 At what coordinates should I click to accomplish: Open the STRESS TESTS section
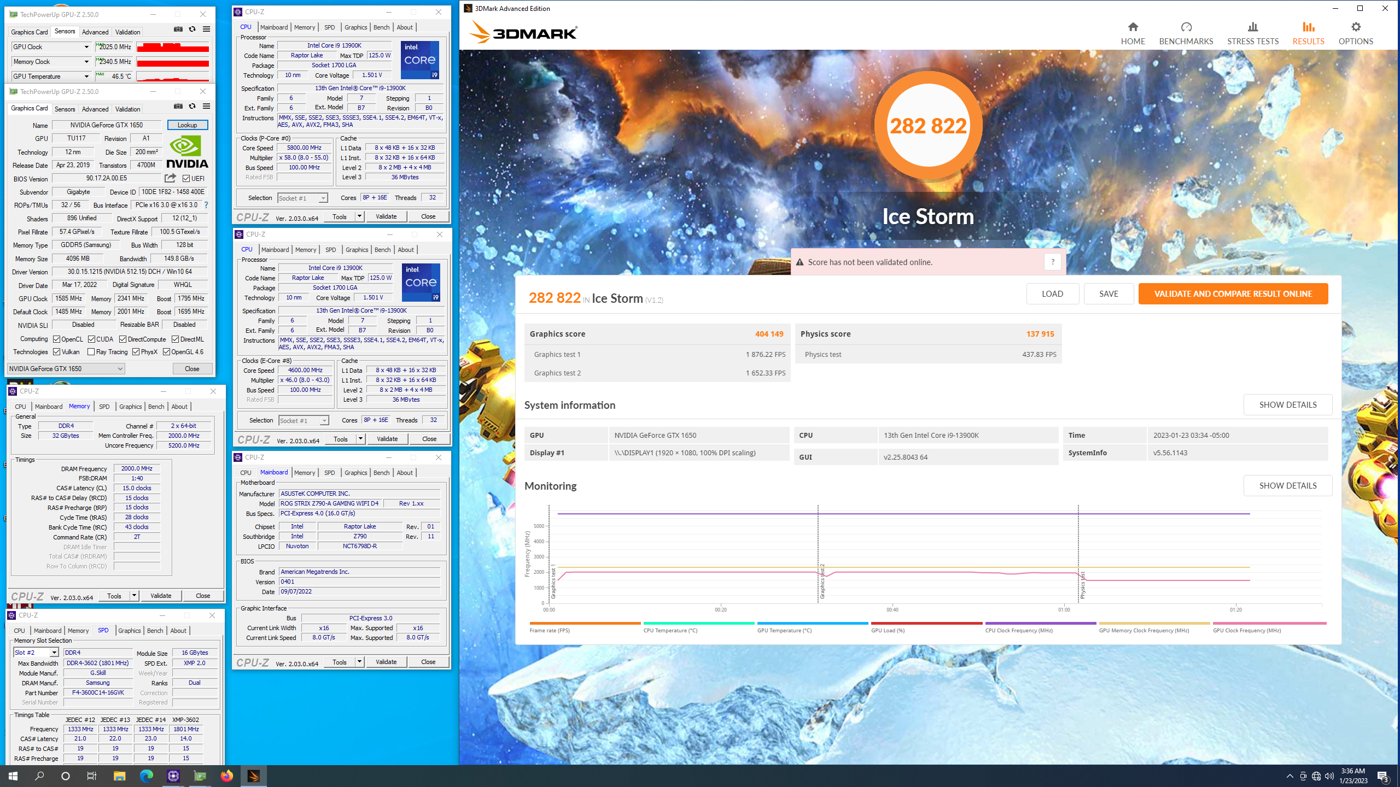[x=1253, y=33]
